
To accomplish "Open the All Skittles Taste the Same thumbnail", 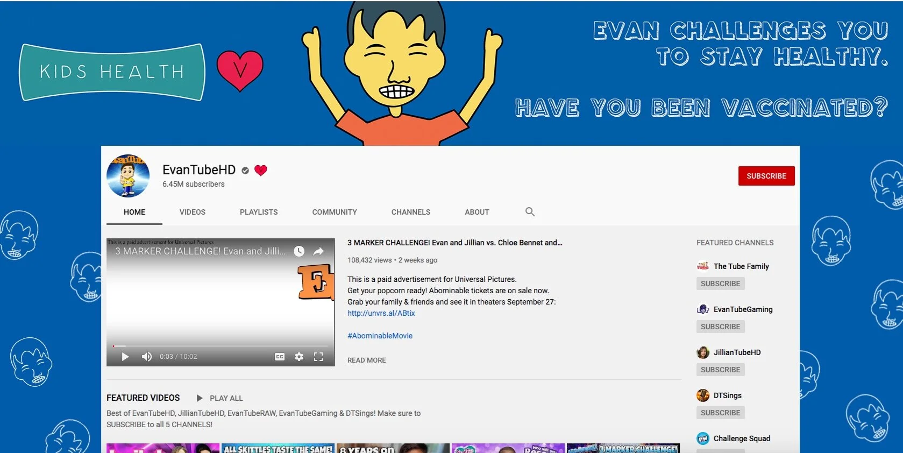I will click(x=279, y=448).
